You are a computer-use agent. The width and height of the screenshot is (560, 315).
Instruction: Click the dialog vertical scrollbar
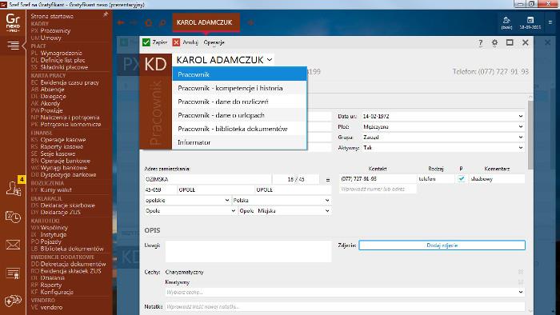[530, 136]
